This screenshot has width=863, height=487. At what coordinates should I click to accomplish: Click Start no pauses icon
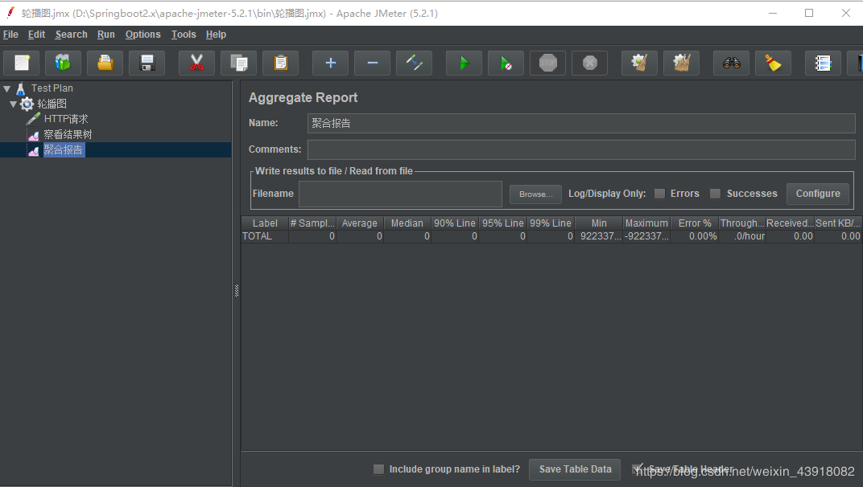tap(506, 63)
